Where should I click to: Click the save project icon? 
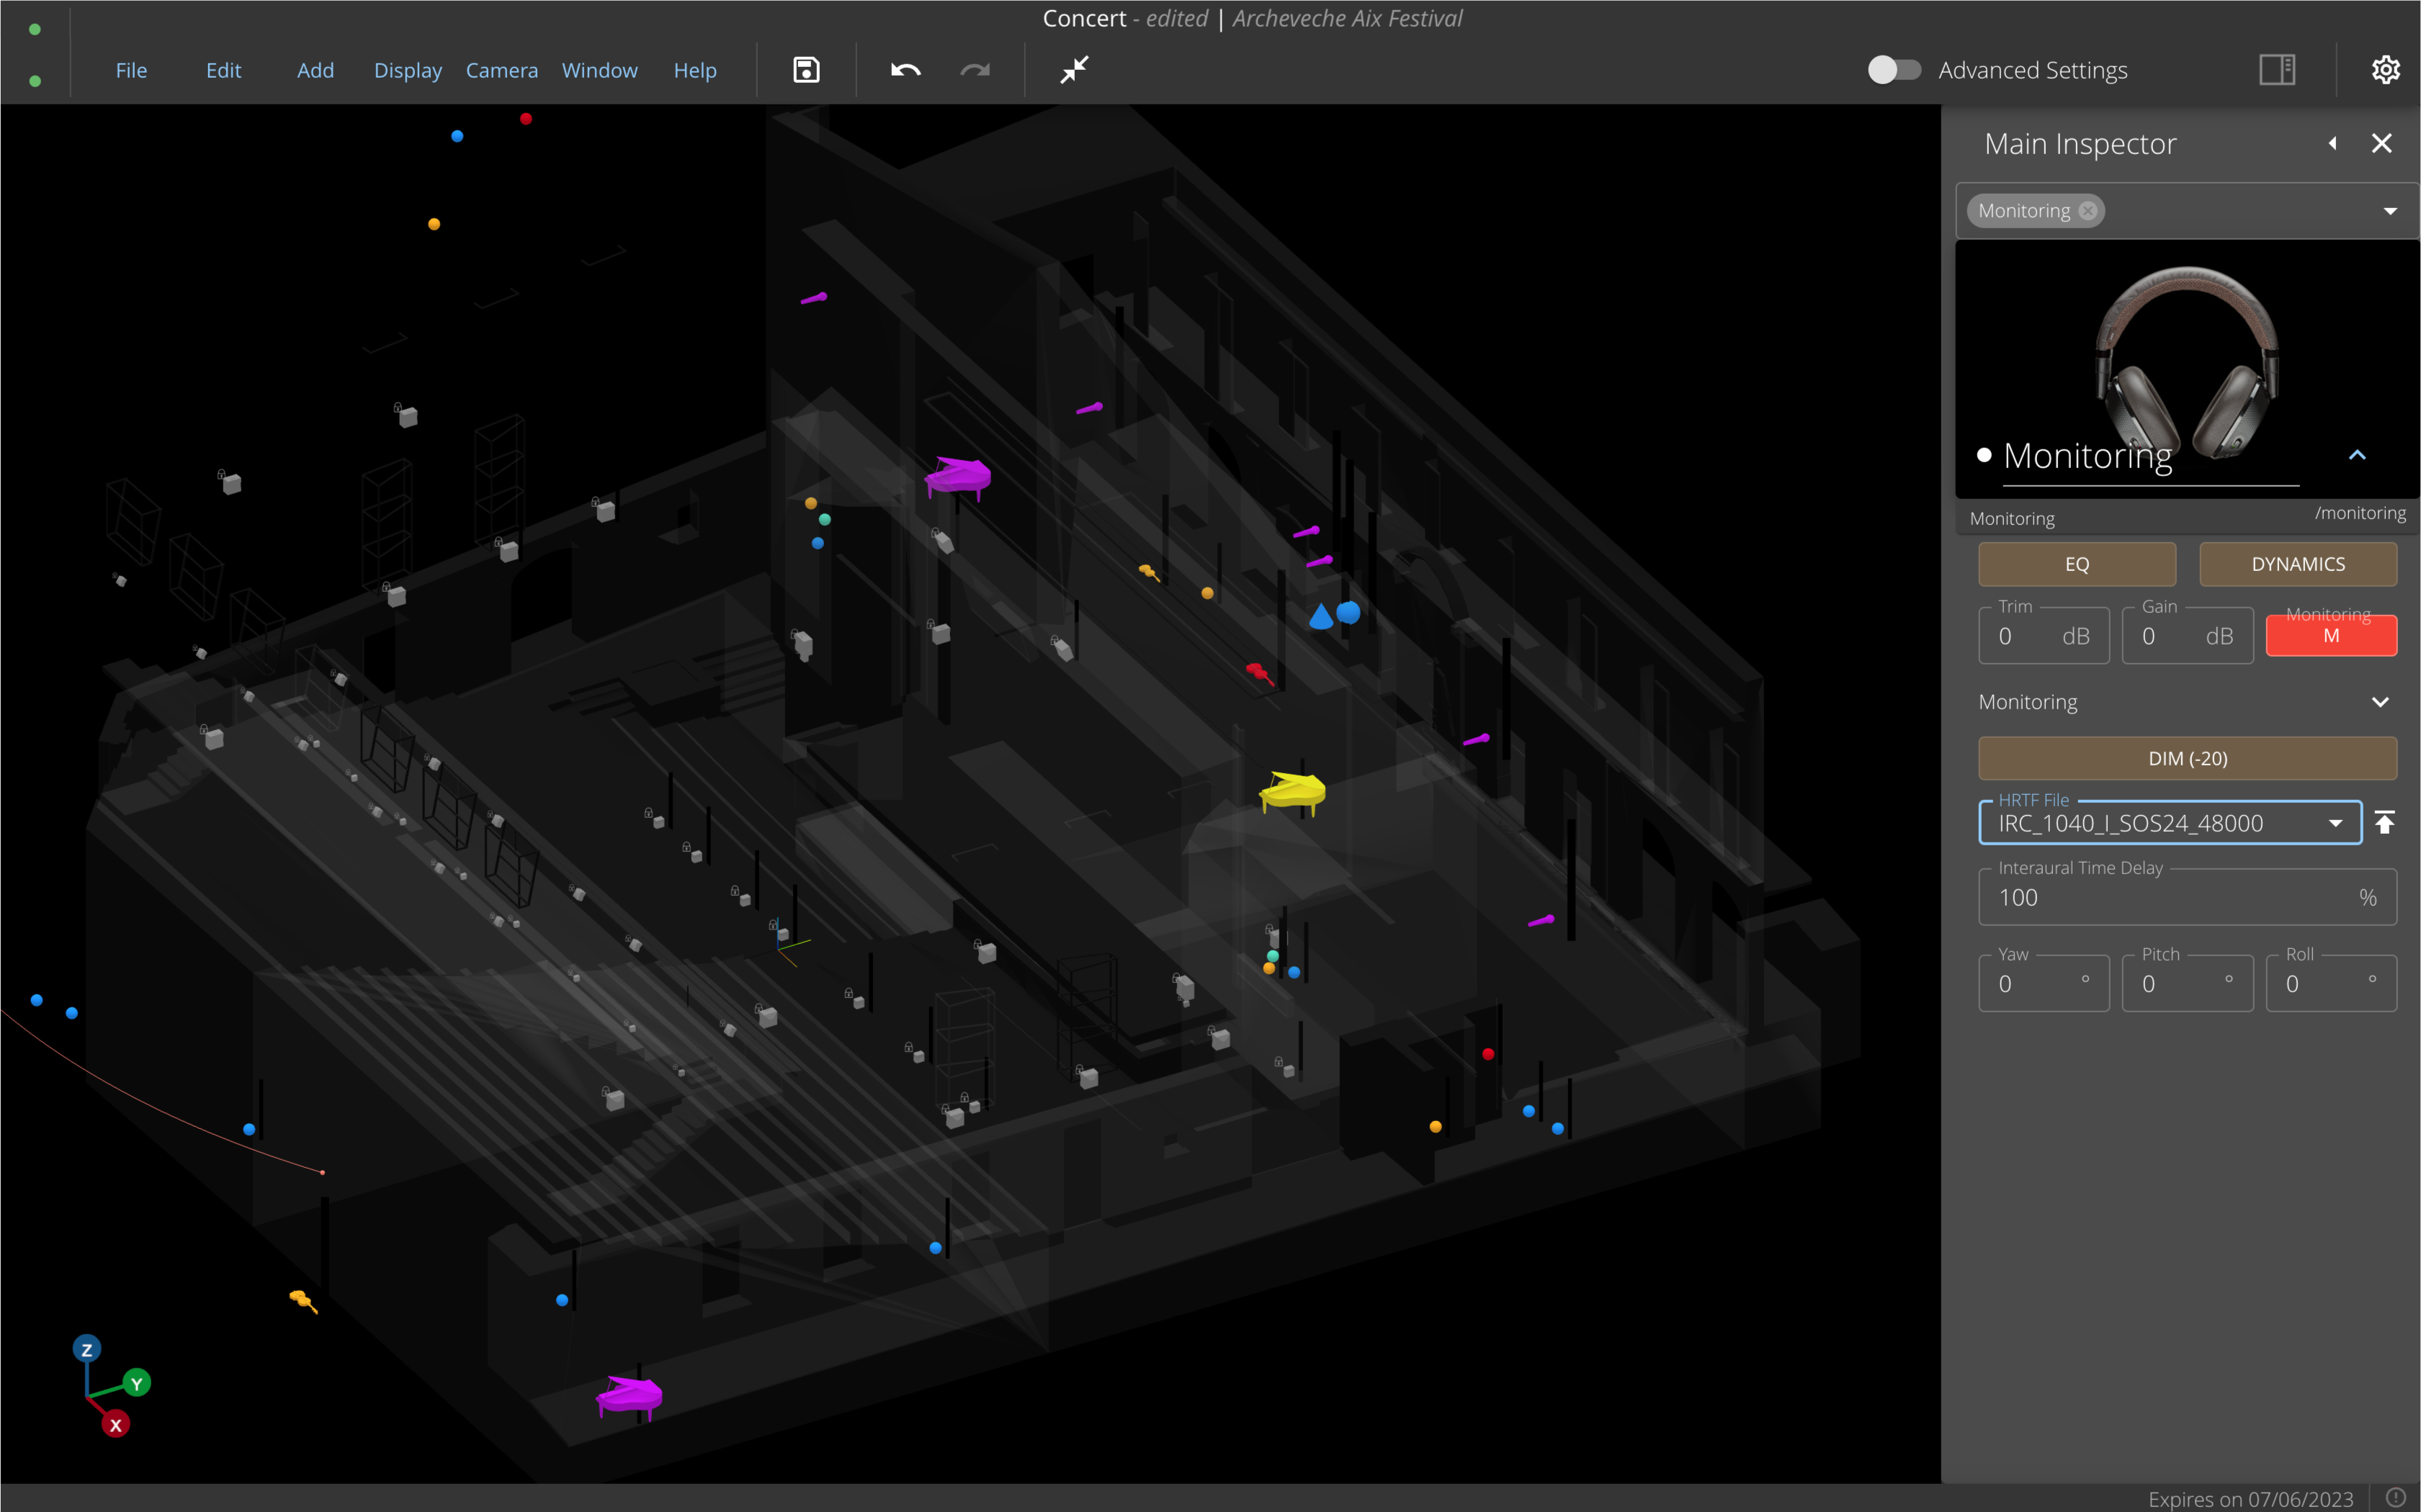(x=806, y=70)
